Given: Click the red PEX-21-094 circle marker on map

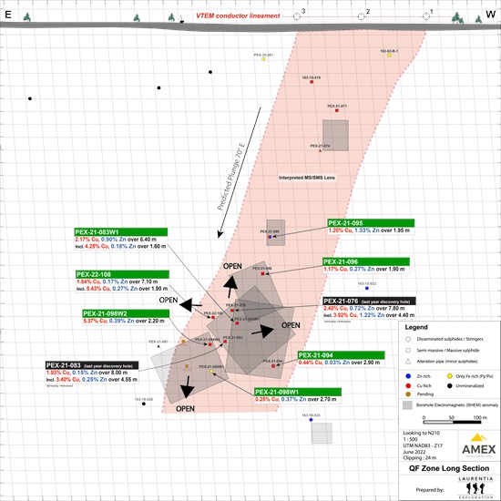Looking at the screenshot, I should pyautogui.click(x=273, y=366).
